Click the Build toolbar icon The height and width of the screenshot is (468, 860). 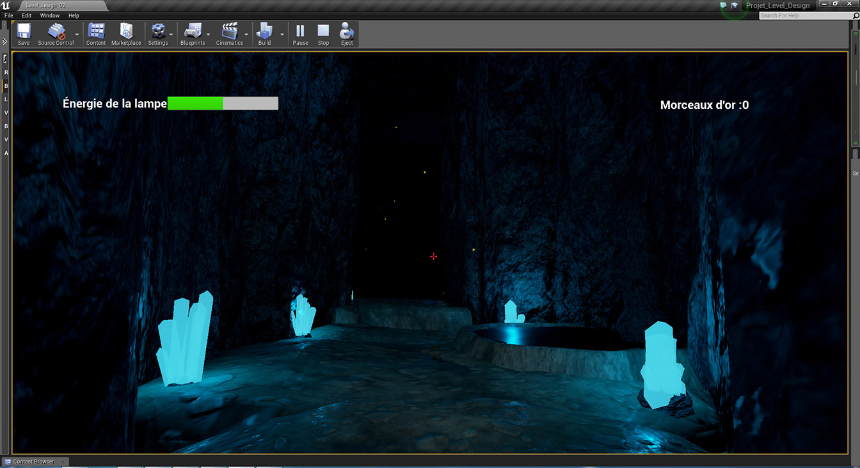pyautogui.click(x=264, y=33)
